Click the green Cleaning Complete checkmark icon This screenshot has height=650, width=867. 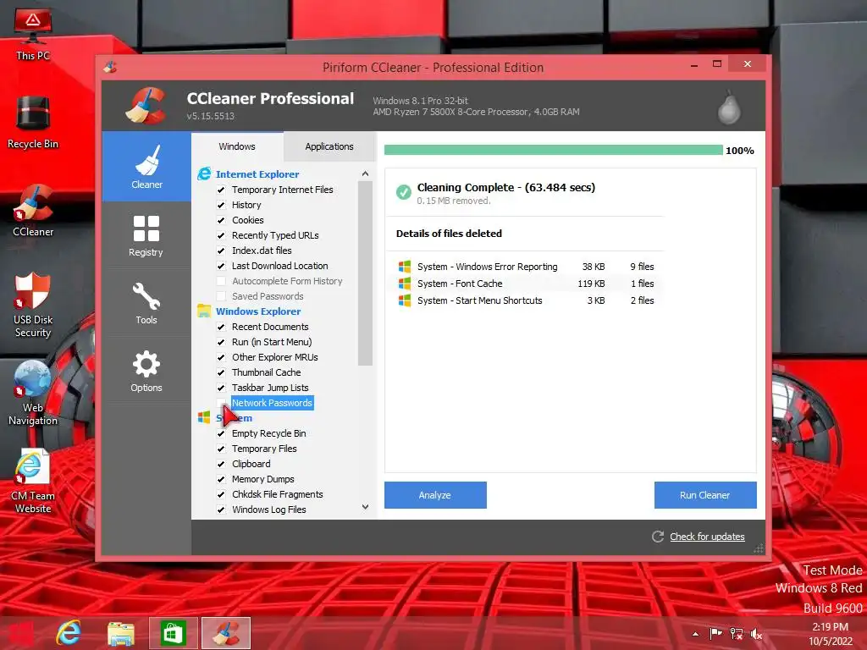point(404,192)
